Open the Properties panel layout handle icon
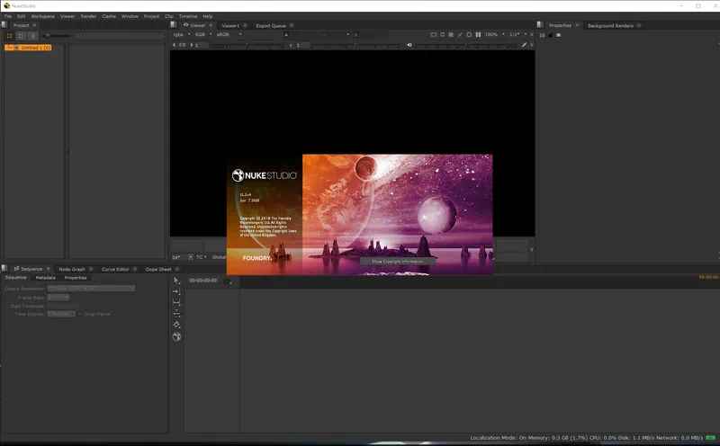Viewport: 720px width, 446px height. coord(540,25)
